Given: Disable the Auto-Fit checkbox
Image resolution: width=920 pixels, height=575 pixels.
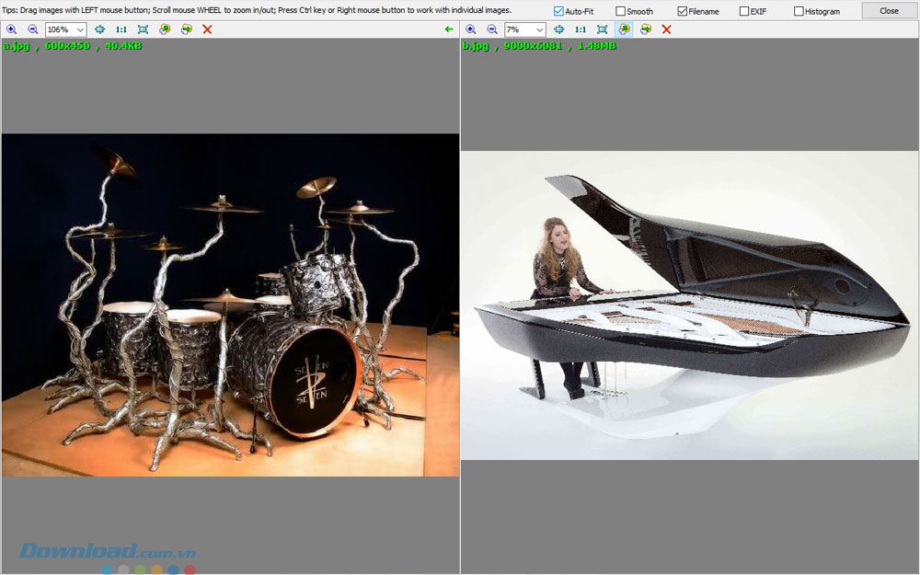Looking at the screenshot, I should click(559, 11).
